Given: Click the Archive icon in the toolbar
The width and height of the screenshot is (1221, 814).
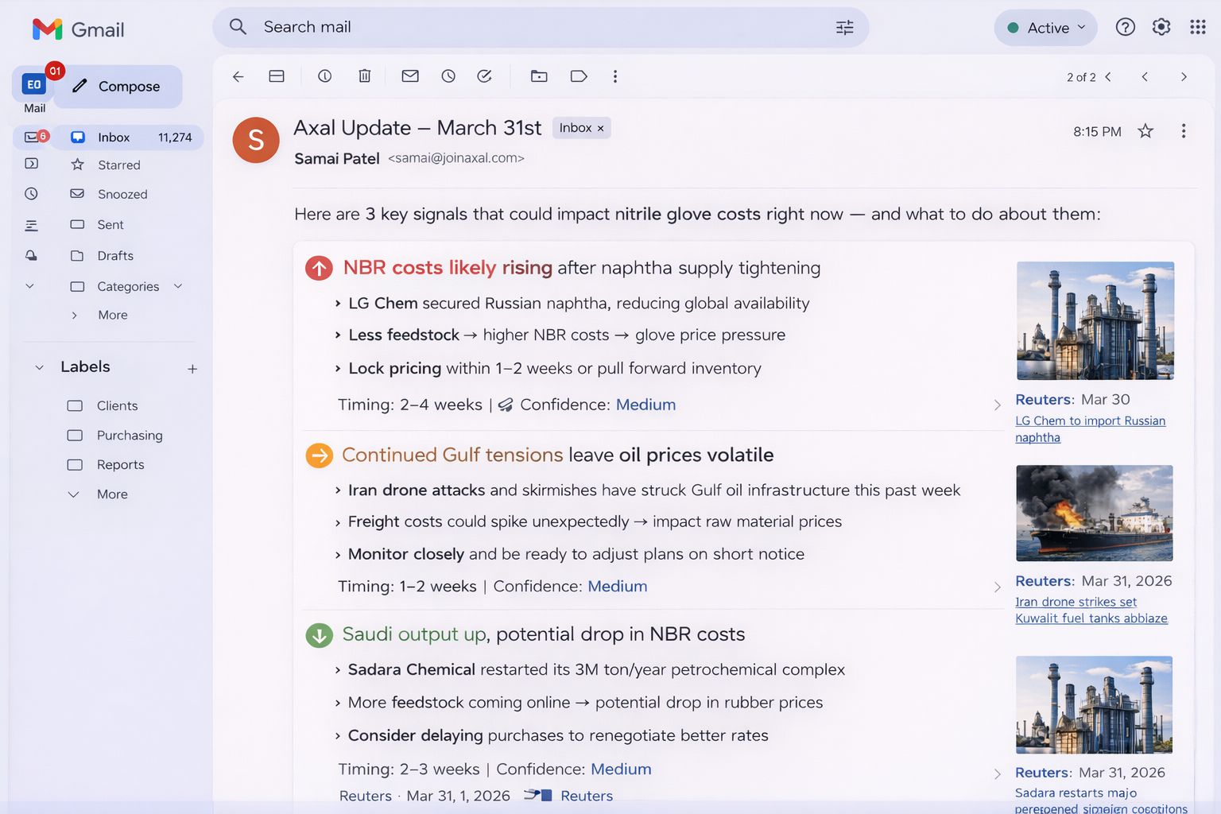Looking at the screenshot, I should coord(277,76).
